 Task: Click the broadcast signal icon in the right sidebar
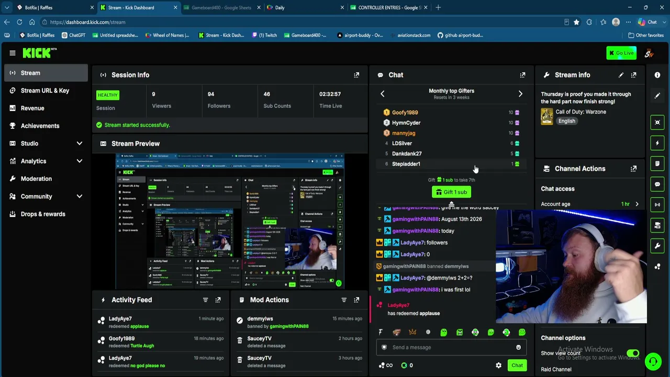[657, 205]
